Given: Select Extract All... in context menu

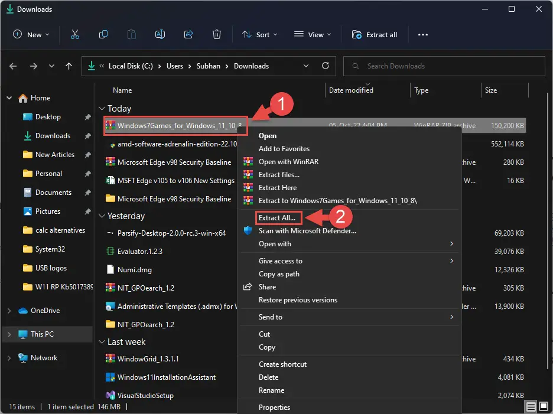Looking at the screenshot, I should (350, 217).
